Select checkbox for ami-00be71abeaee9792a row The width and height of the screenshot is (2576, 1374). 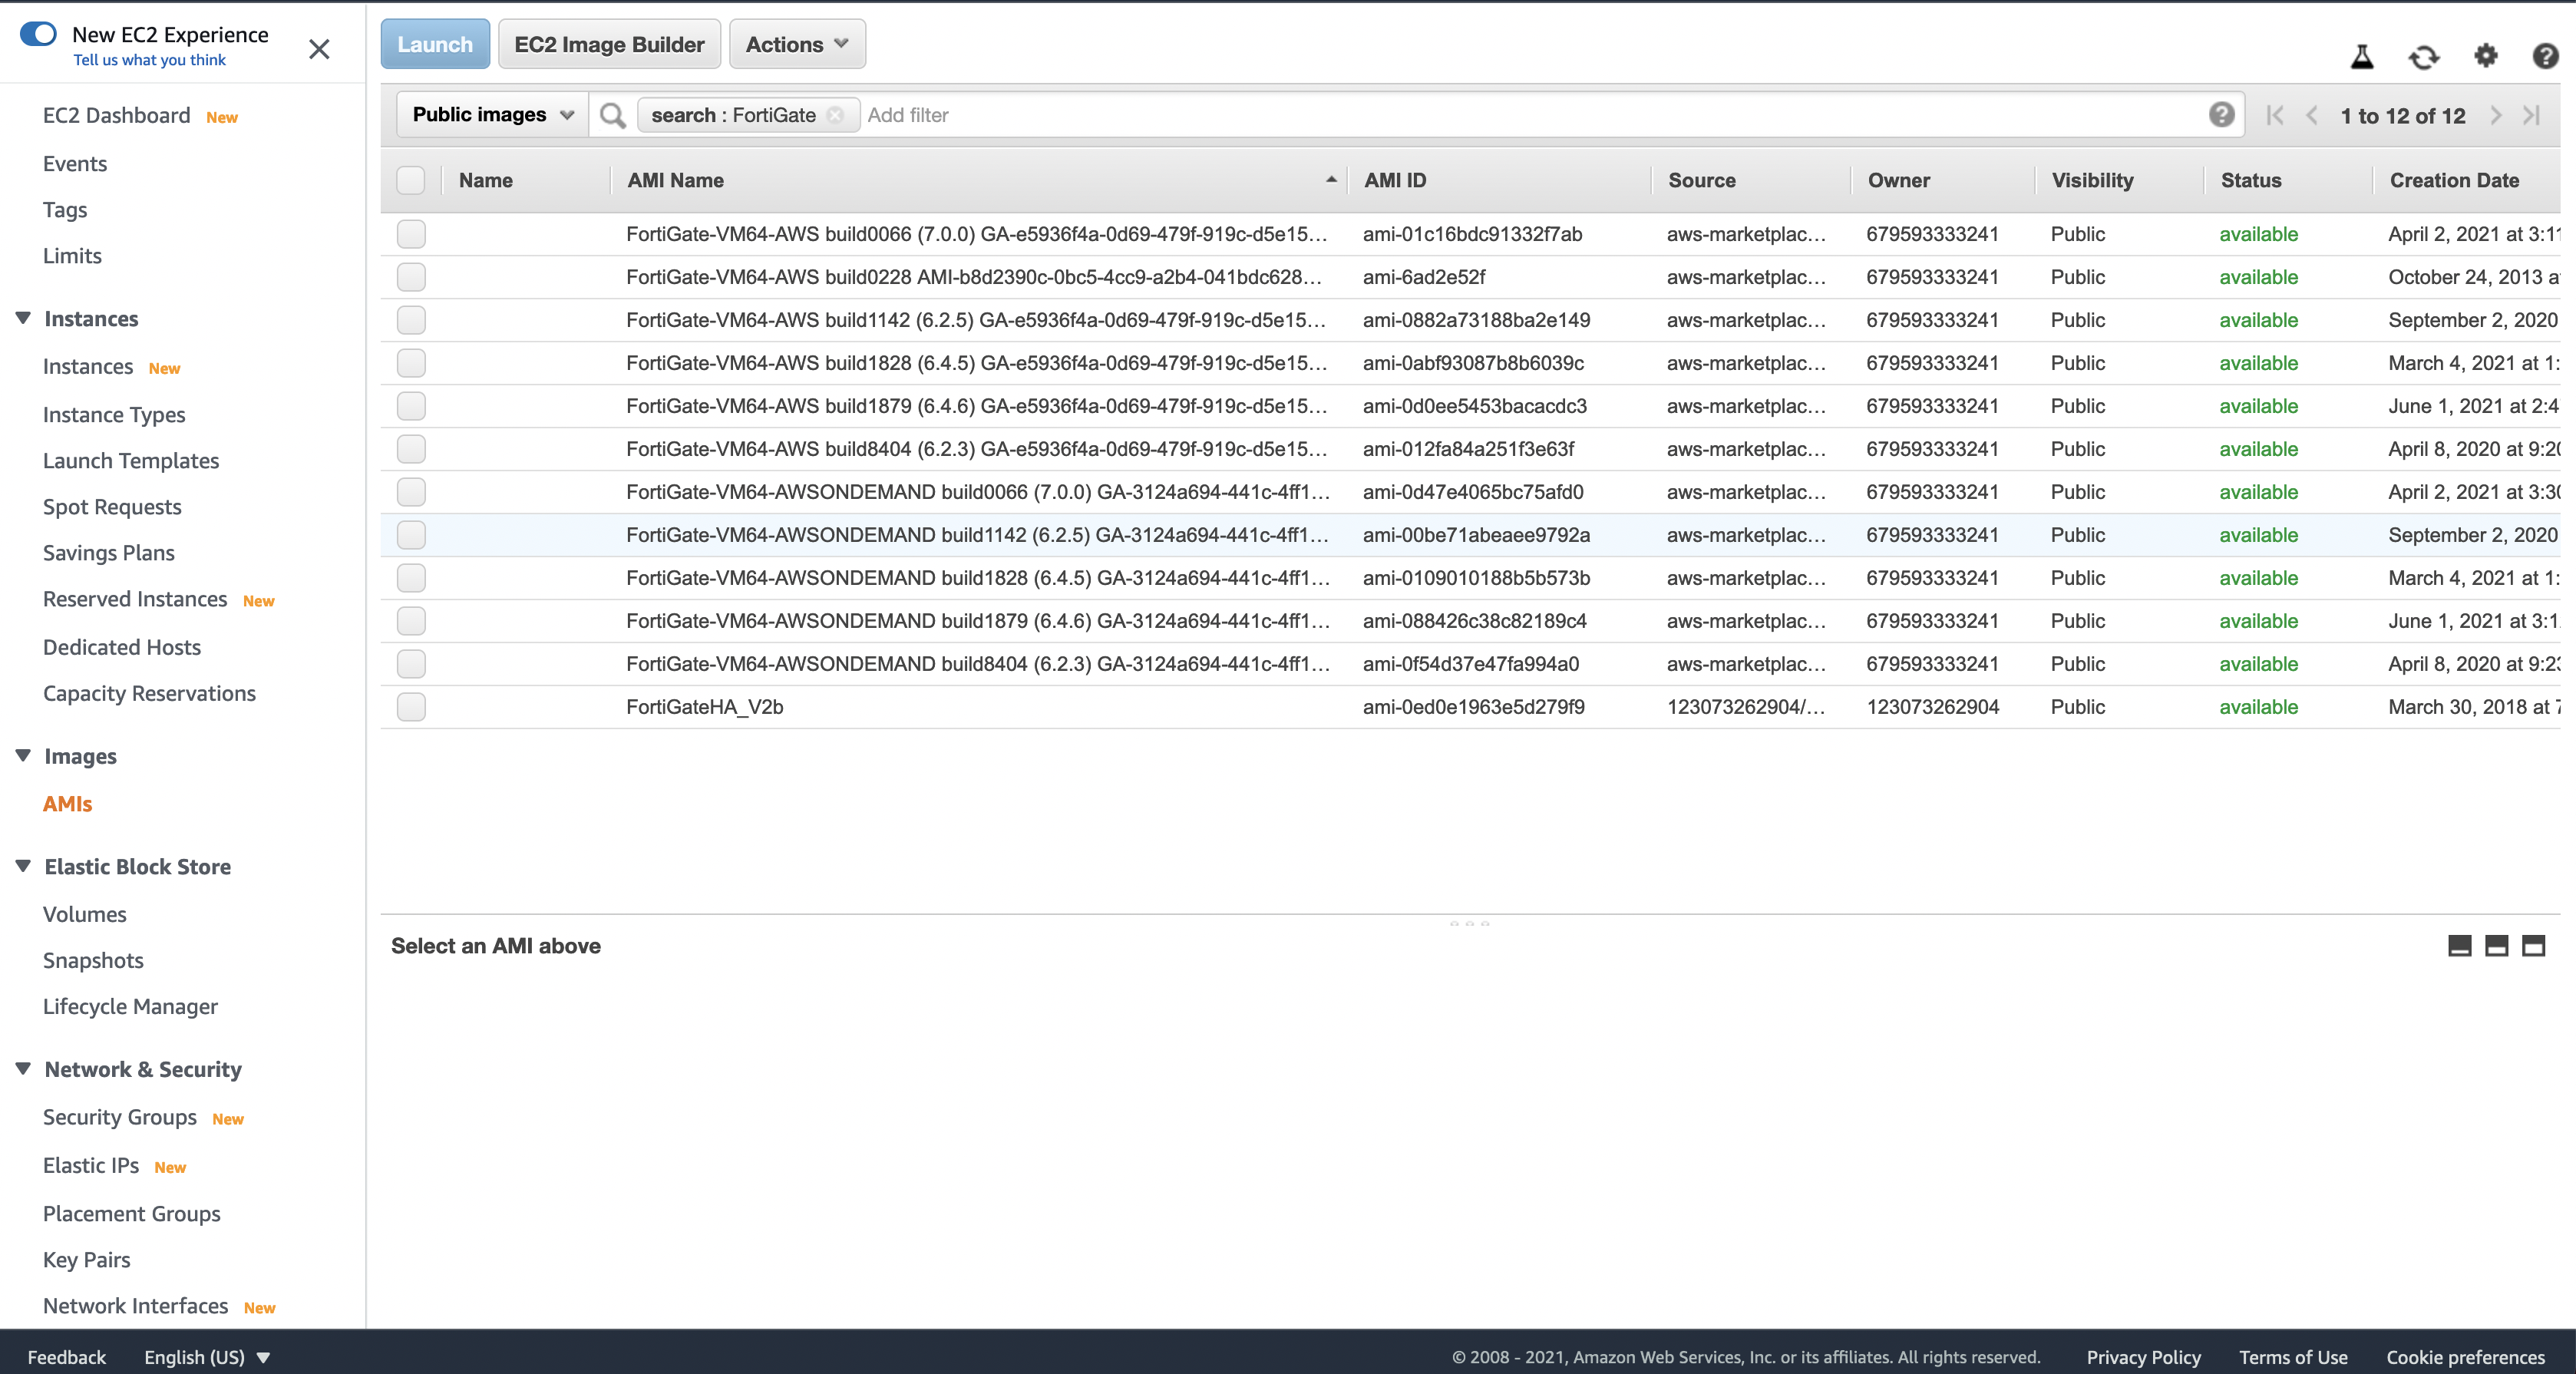411,535
